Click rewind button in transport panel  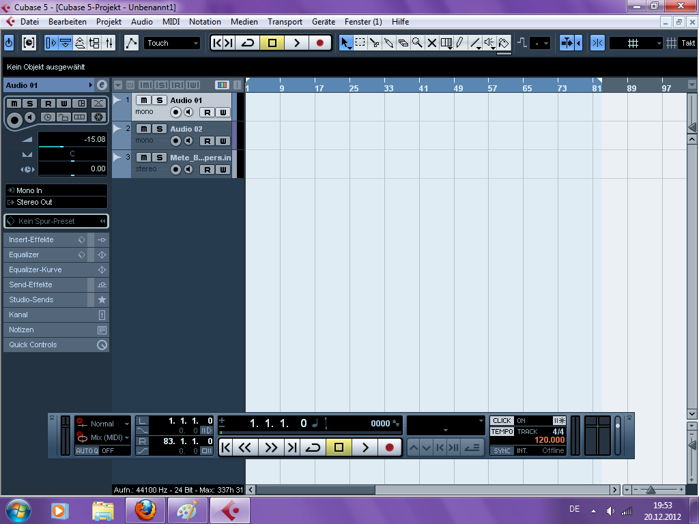245,448
